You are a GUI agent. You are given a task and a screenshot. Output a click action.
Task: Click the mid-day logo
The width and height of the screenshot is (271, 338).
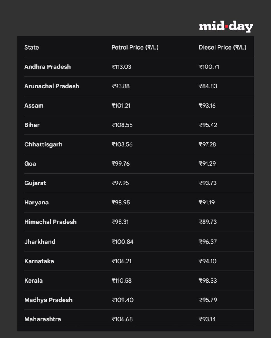pos(226,27)
